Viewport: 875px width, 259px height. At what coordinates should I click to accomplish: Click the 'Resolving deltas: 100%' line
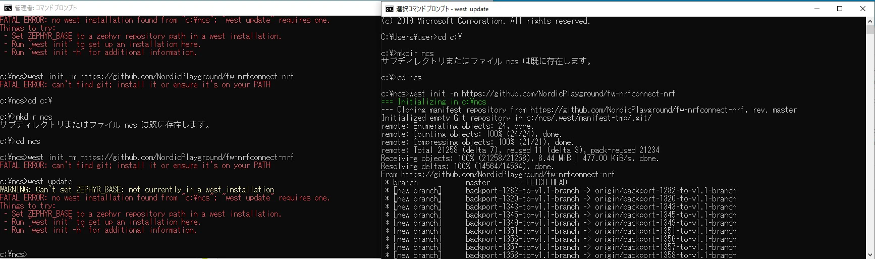(x=467, y=166)
